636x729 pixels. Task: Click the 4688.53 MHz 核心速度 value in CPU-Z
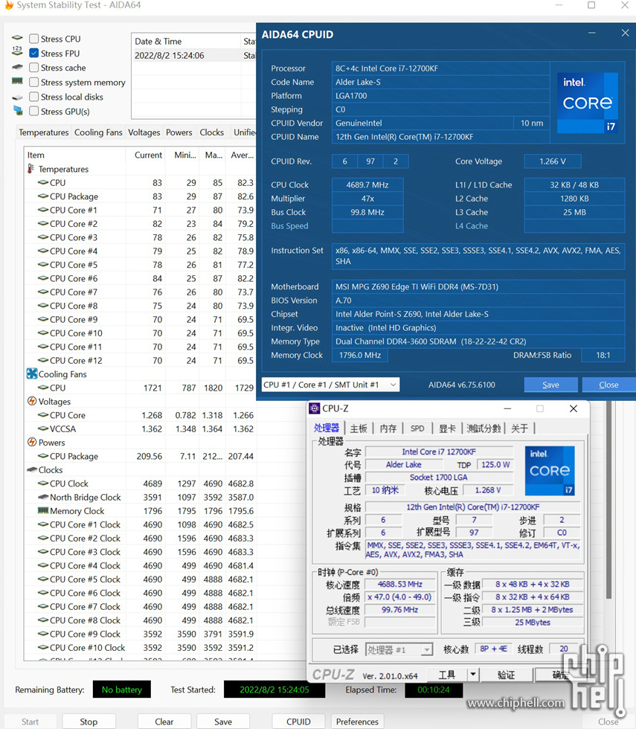[x=400, y=584]
